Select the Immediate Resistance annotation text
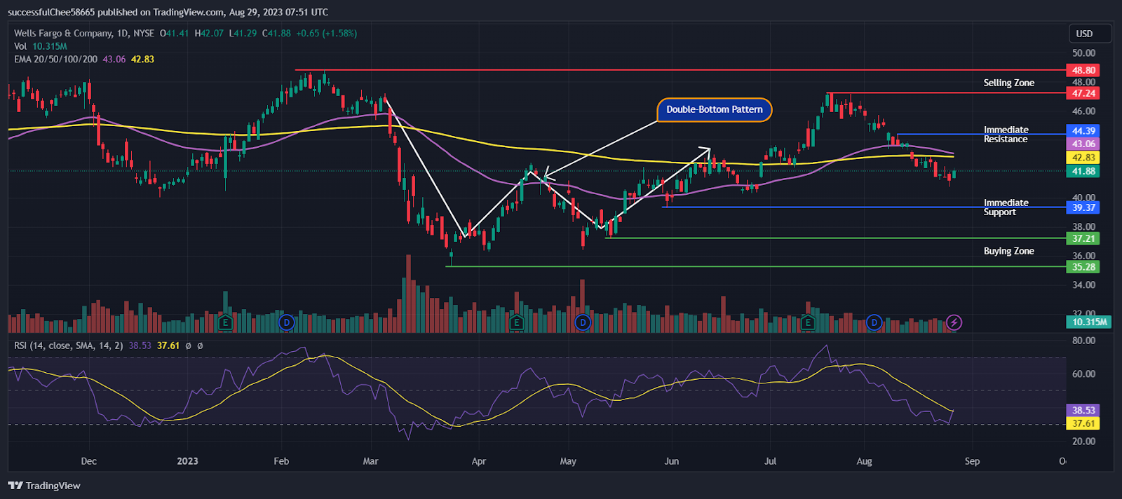The width and height of the screenshot is (1122, 499). pyautogui.click(x=1006, y=135)
